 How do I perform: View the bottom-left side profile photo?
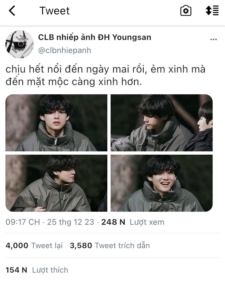click(x=57, y=183)
